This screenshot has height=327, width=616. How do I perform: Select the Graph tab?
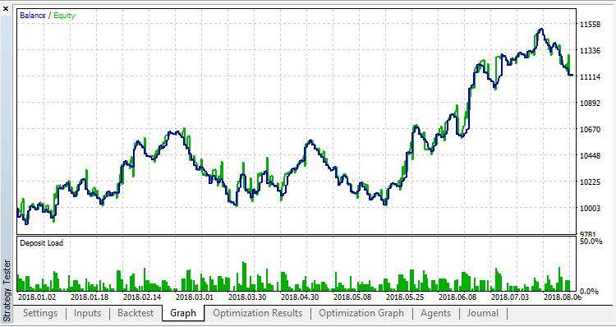click(x=183, y=313)
